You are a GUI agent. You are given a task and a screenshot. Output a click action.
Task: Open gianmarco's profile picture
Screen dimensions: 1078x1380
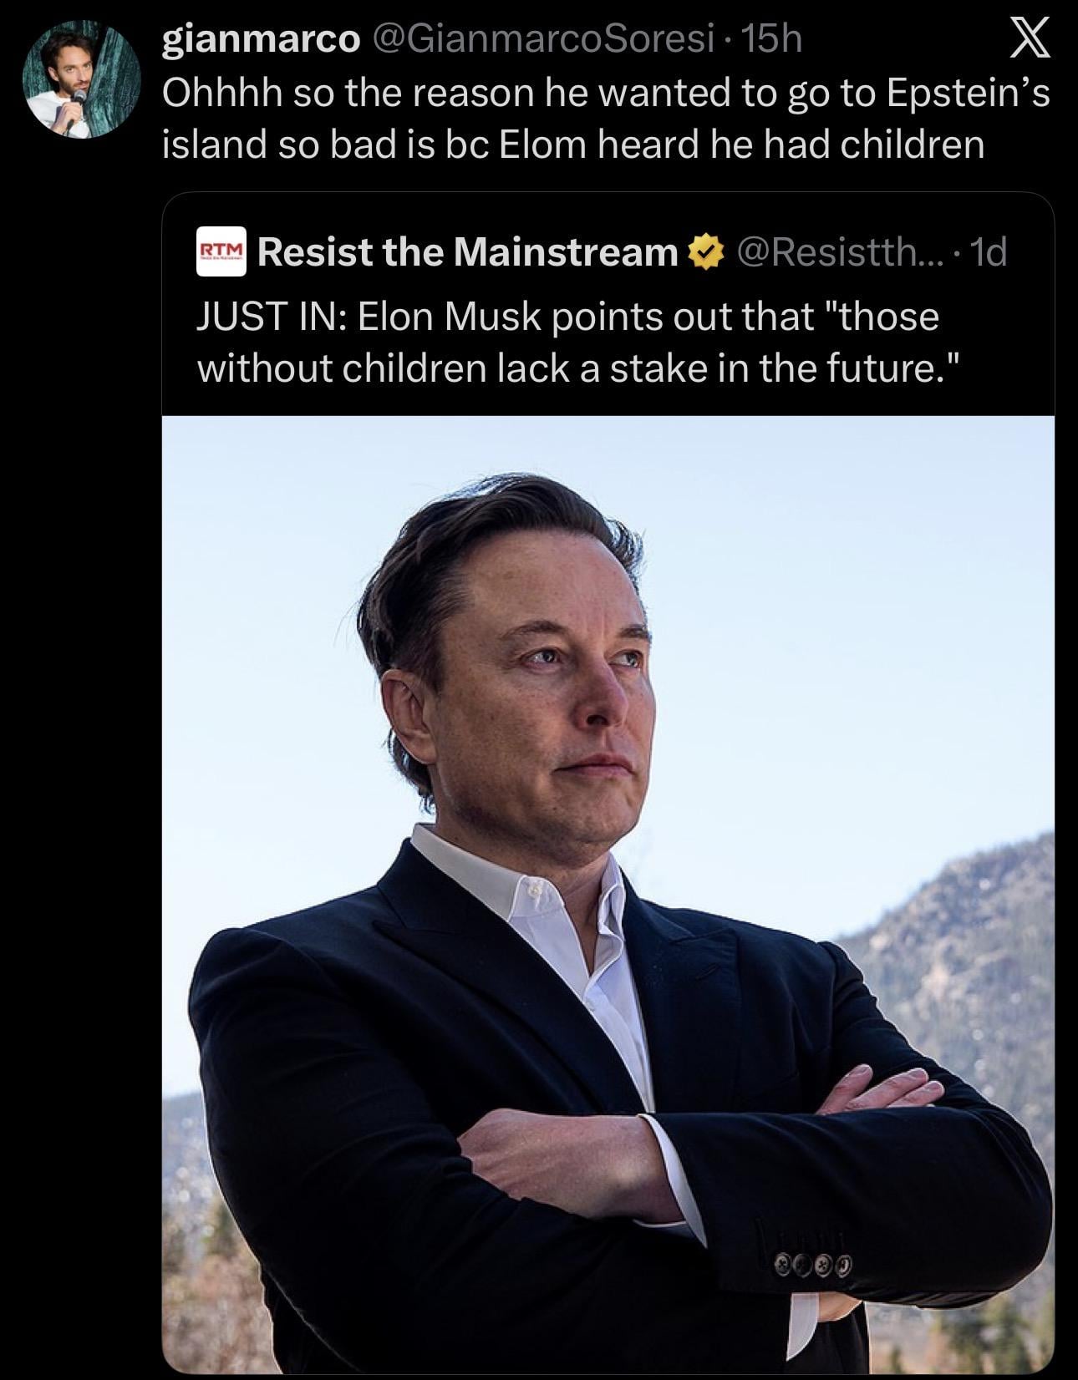pyautogui.click(x=80, y=80)
